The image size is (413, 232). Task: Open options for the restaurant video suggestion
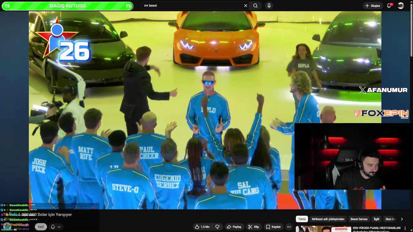coord(405,228)
